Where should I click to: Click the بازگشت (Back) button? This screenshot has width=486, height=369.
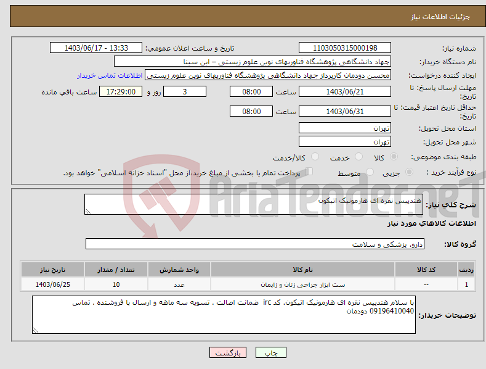[x=228, y=352]
